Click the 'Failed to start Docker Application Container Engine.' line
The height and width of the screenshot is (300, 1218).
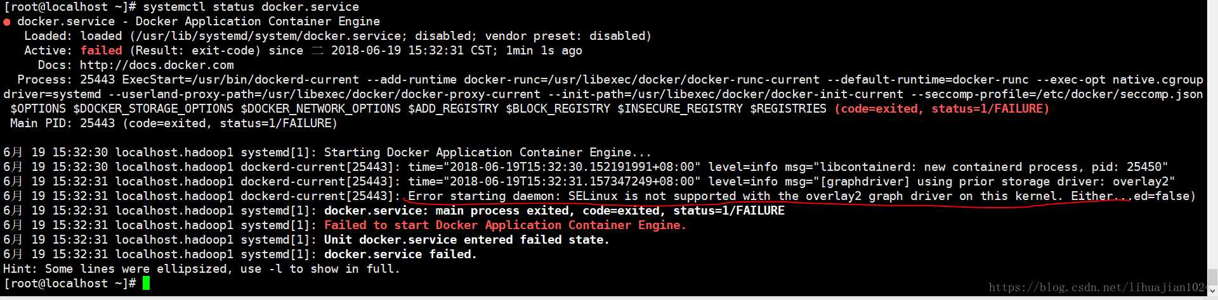click(x=505, y=225)
